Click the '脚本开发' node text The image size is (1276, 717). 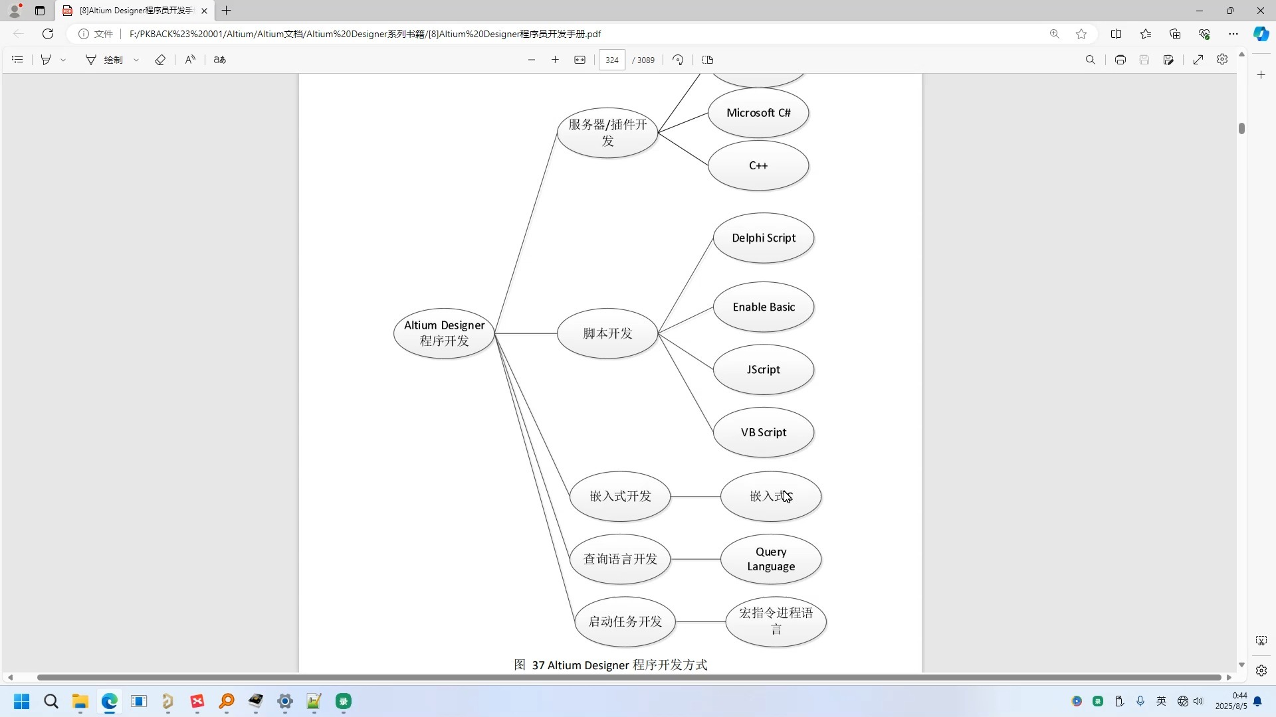point(607,333)
